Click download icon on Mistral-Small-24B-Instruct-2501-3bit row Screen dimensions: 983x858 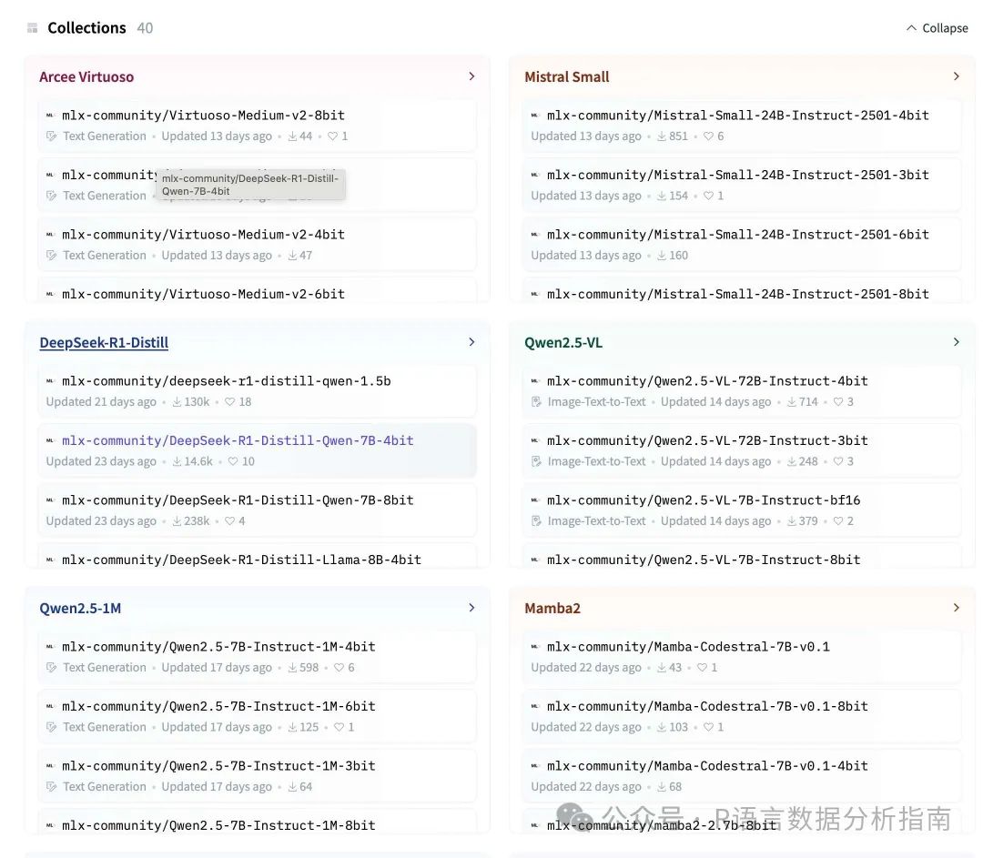[662, 196]
